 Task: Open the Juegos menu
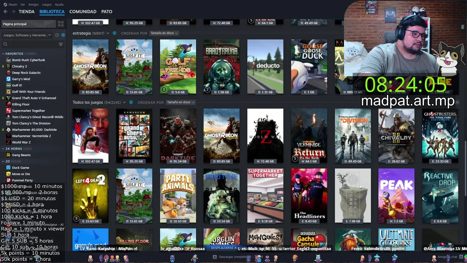click(x=47, y=4)
